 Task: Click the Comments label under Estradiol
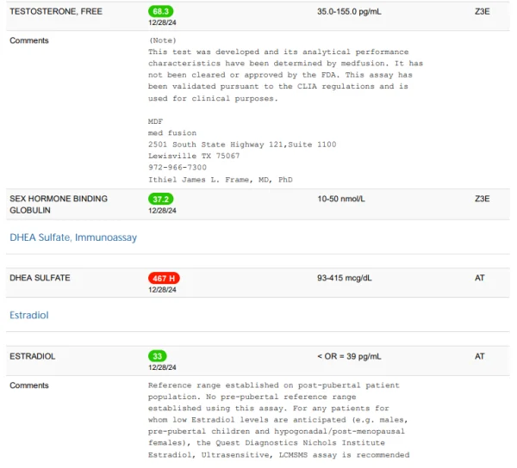click(29, 385)
